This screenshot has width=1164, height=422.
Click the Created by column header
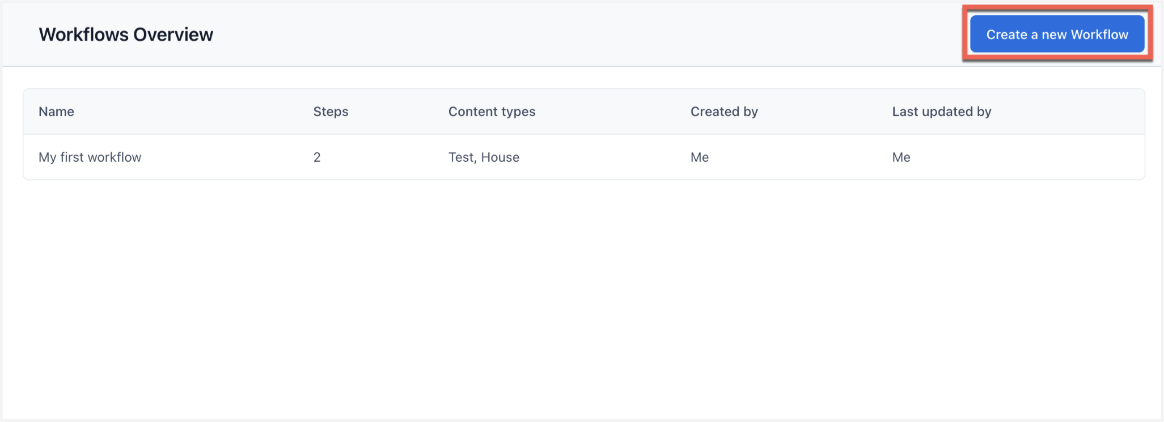tap(724, 111)
